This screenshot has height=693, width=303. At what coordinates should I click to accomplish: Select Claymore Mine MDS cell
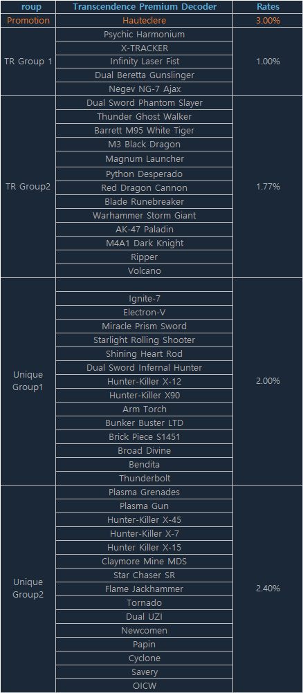click(x=144, y=562)
